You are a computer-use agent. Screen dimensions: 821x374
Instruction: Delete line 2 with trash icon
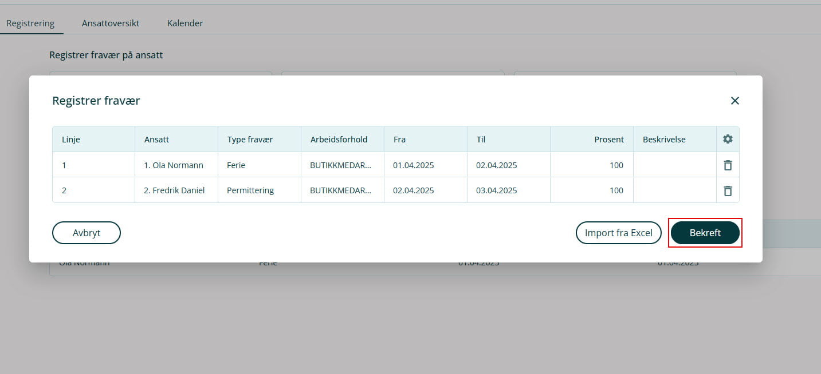tap(728, 190)
